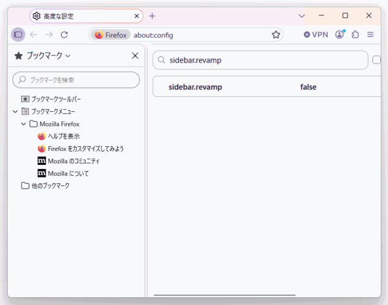Open Firefox をカスタマイズしてみよう bookmark

[81, 149]
